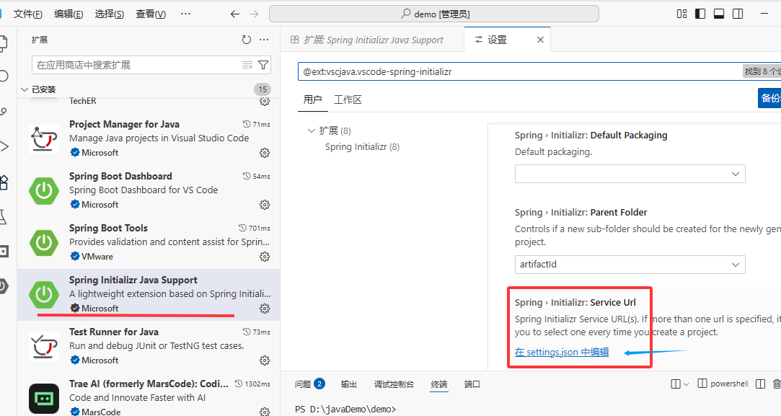781x416 pixels.
Task: Open the Default Packaging dropdown
Action: [630, 174]
